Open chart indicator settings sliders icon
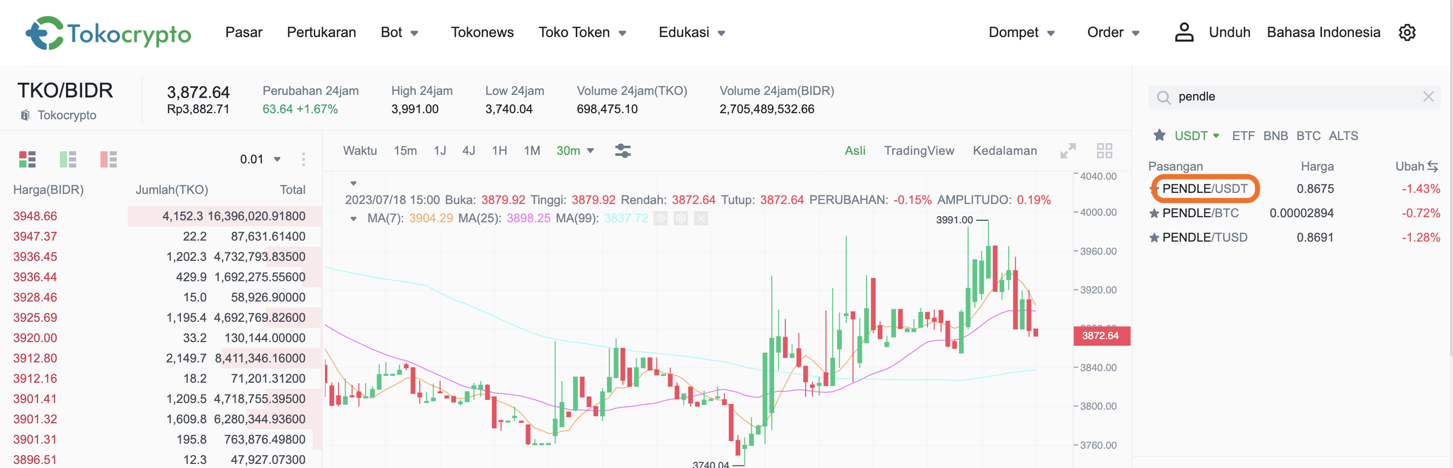Image resolution: width=1453 pixels, height=468 pixels. [x=623, y=151]
